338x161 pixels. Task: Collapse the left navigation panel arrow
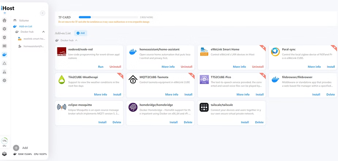click(x=42, y=13)
